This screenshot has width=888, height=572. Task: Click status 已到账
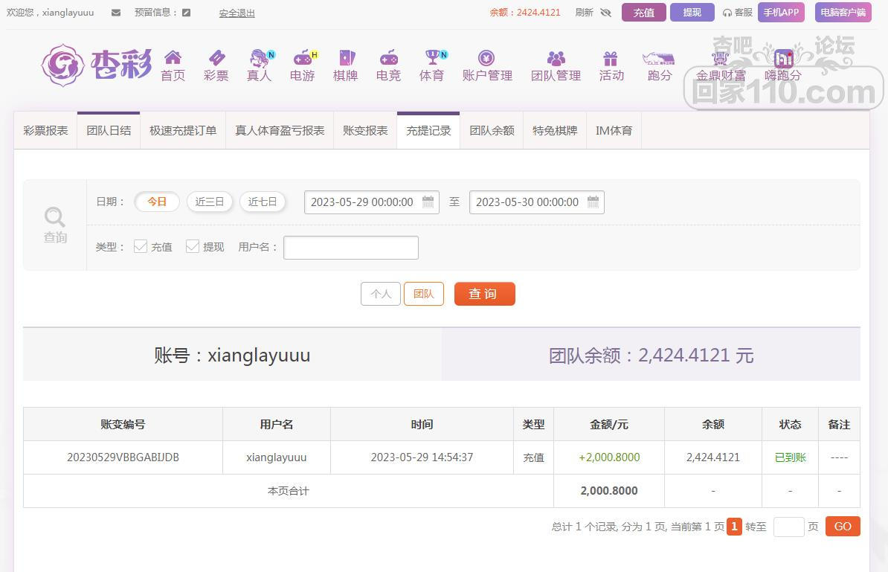click(790, 457)
